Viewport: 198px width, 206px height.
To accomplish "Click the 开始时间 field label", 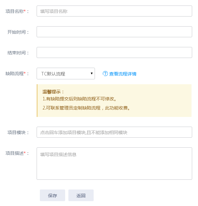I will click(x=17, y=32).
